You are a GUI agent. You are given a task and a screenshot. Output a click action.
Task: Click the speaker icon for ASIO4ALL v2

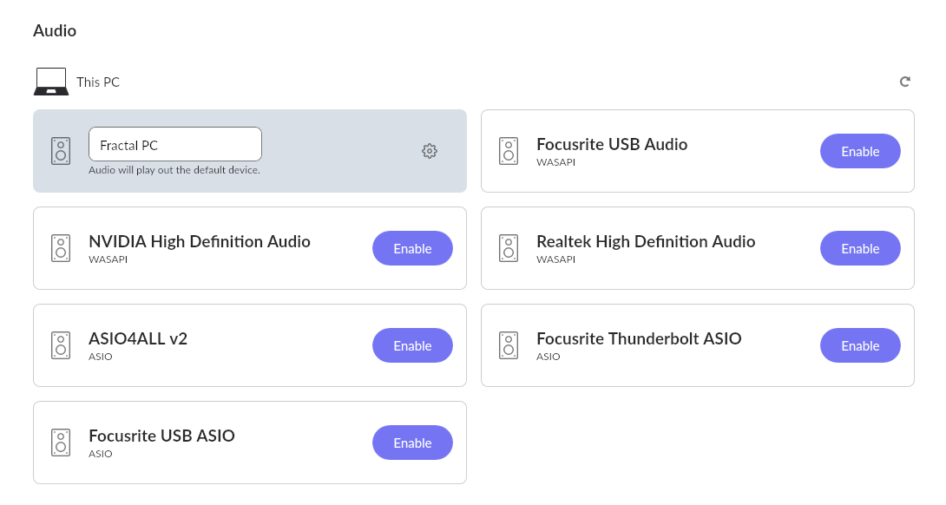(x=61, y=345)
